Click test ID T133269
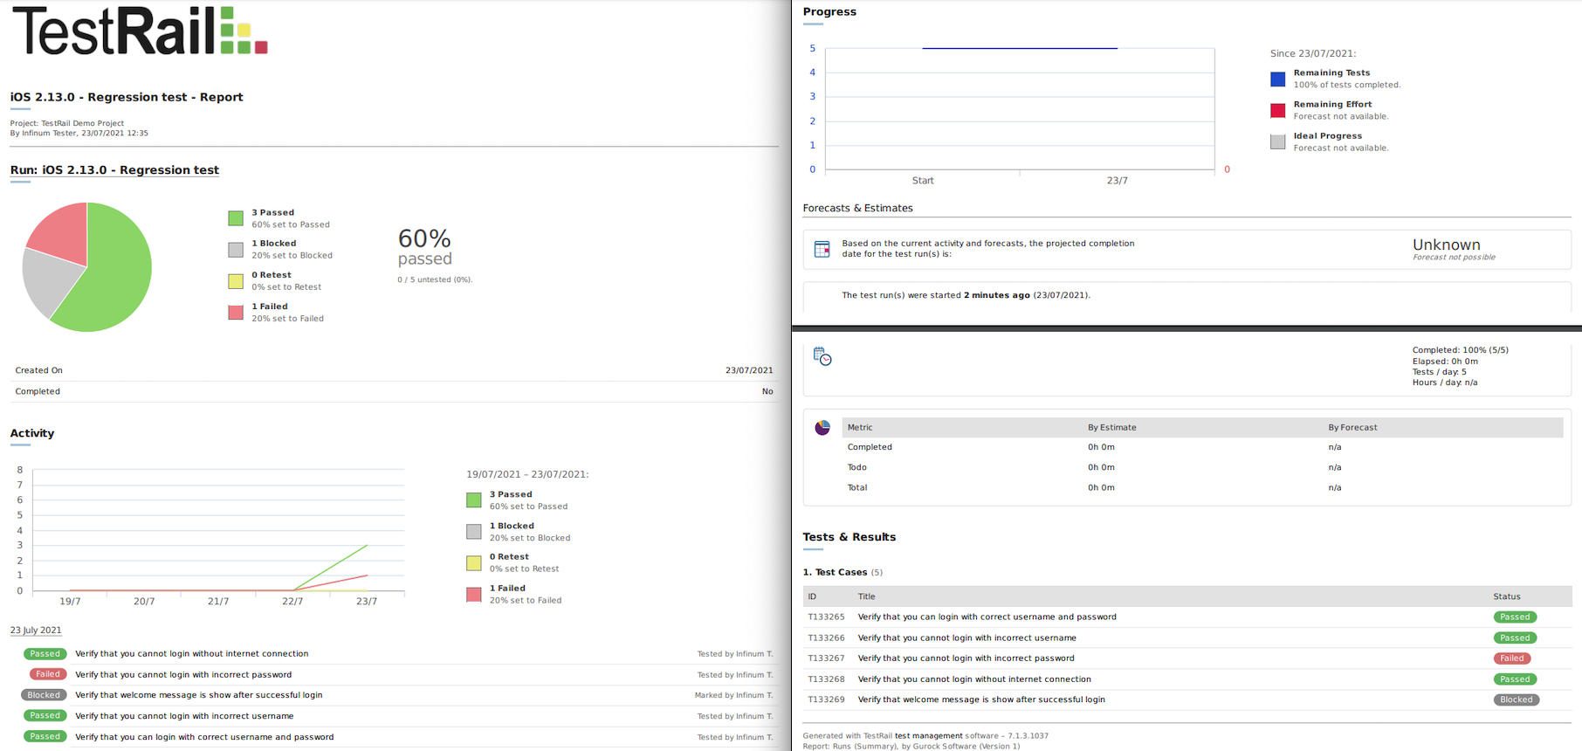The width and height of the screenshot is (1582, 751). coord(826,699)
